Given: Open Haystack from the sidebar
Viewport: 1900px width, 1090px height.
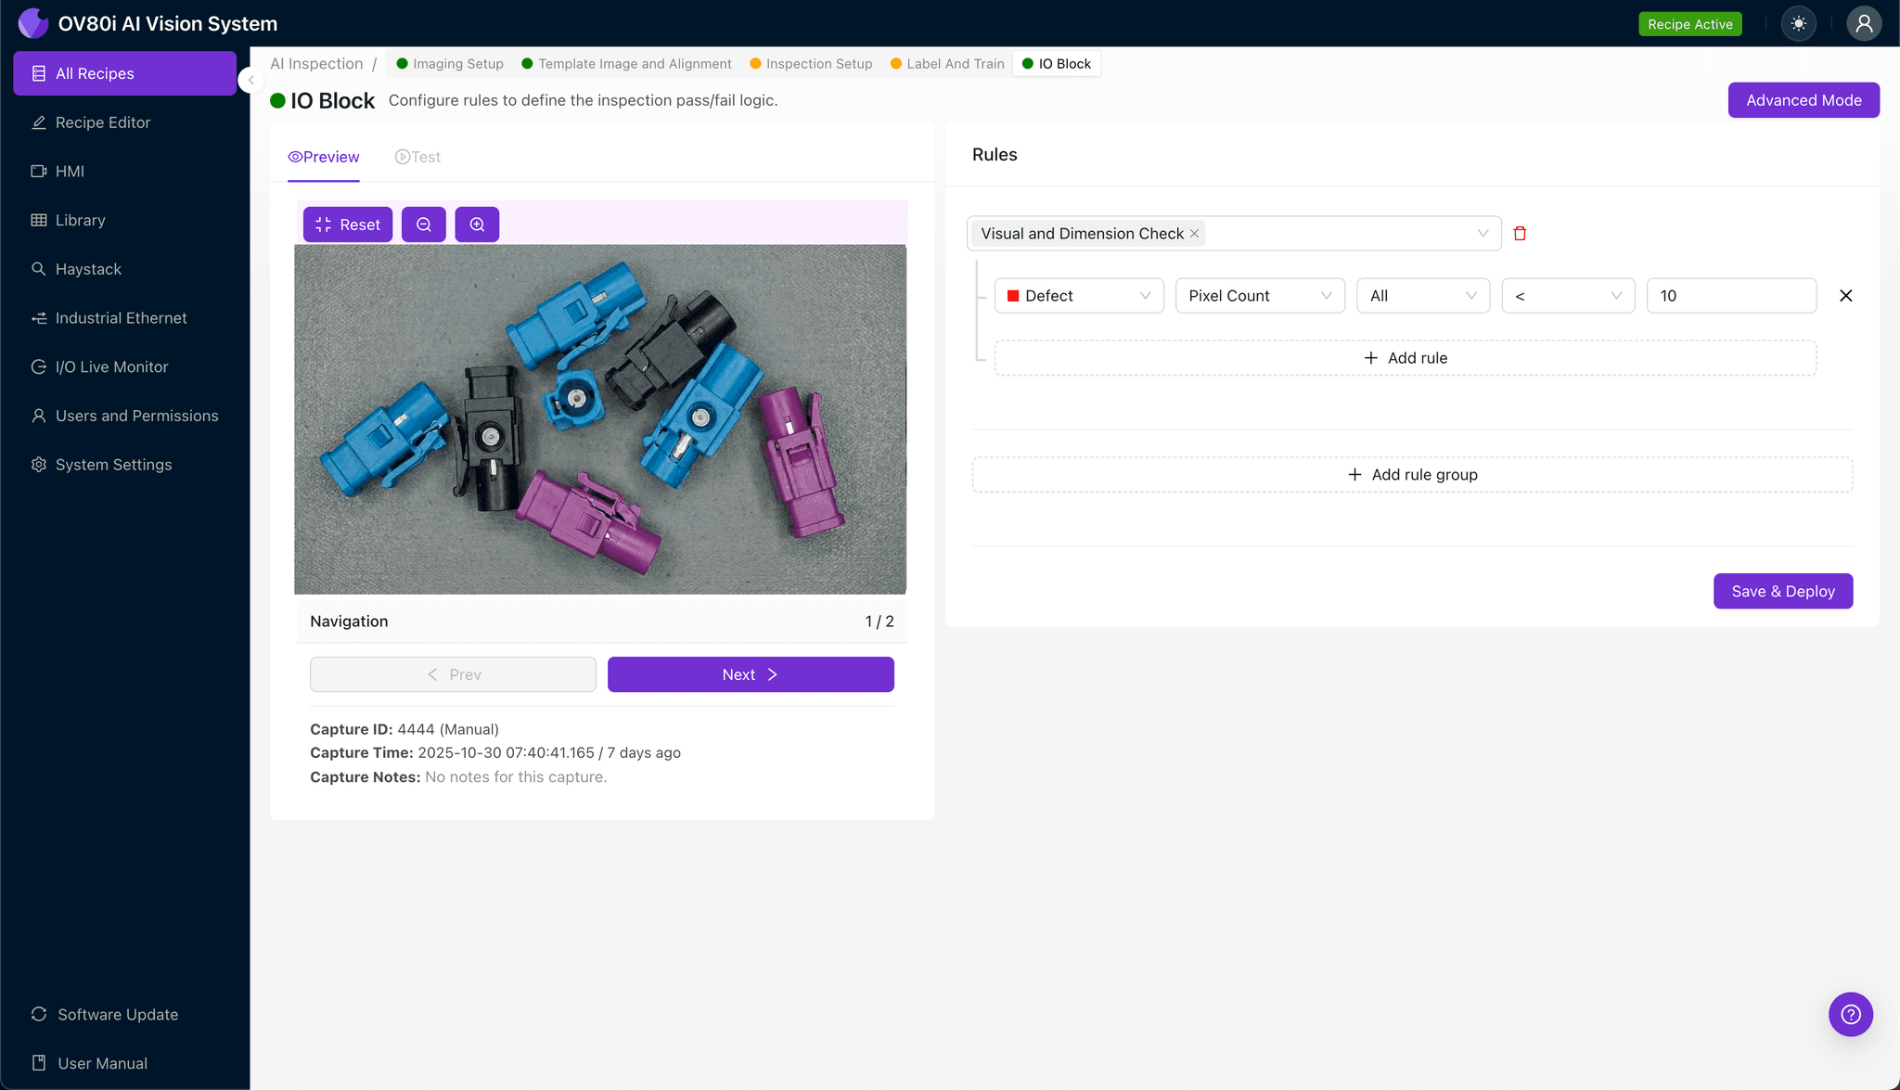Looking at the screenshot, I should coord(88,269).
